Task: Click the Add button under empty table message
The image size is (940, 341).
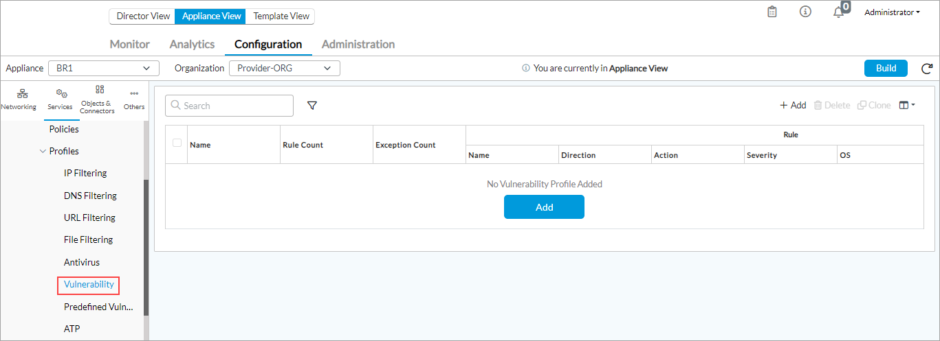Action: click(x=544, y=207)
